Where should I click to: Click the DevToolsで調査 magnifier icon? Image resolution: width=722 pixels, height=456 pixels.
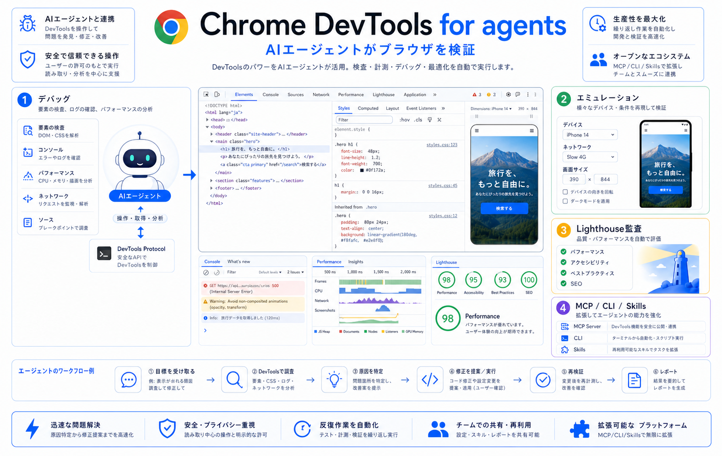[234, 380]
